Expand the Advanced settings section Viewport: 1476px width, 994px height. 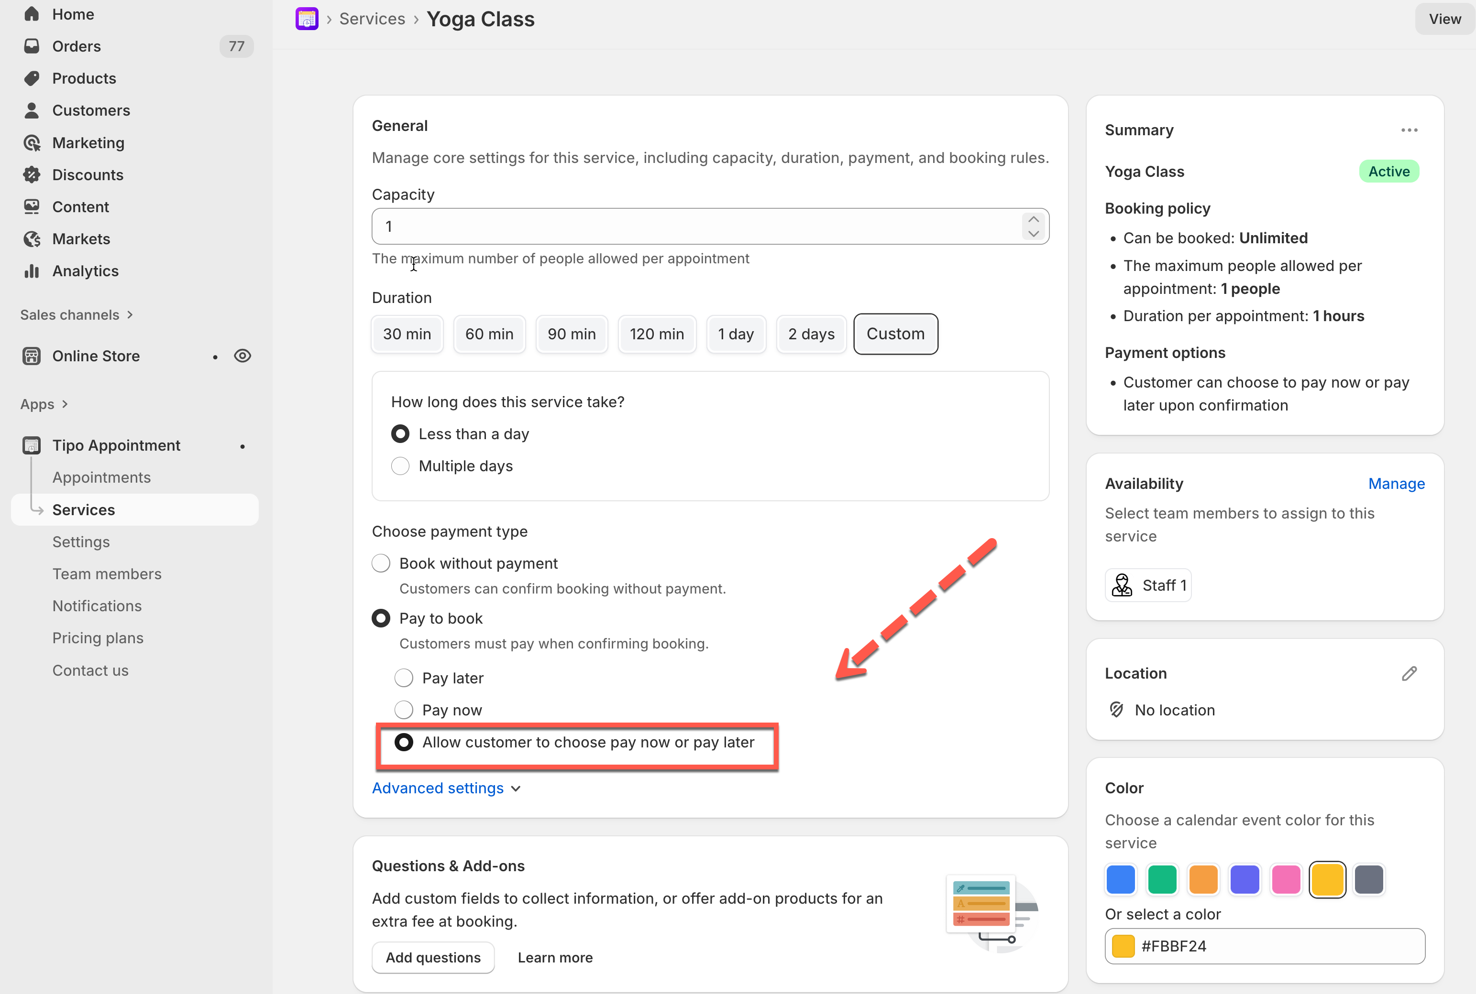(446, 788)
